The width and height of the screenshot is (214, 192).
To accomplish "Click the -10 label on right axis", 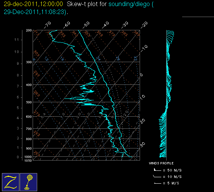I will tap(144, 48).
